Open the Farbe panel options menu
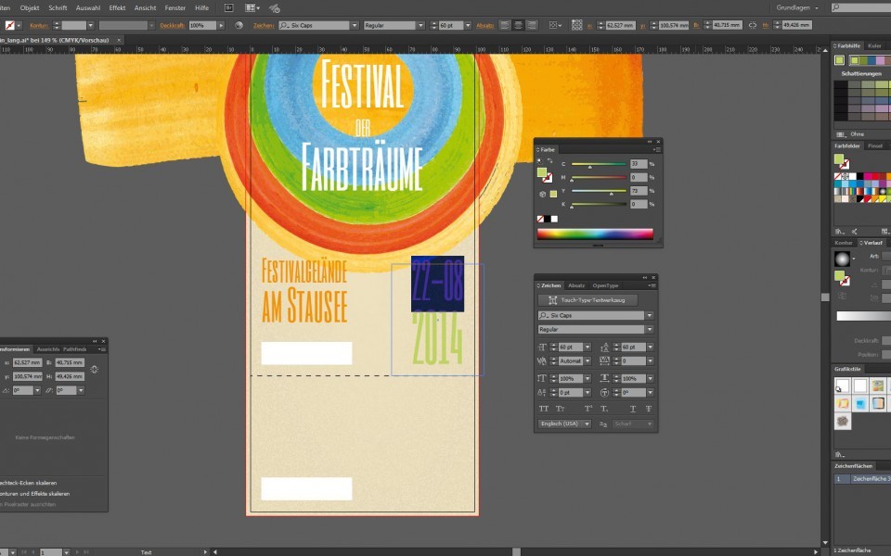 (657, 150)
